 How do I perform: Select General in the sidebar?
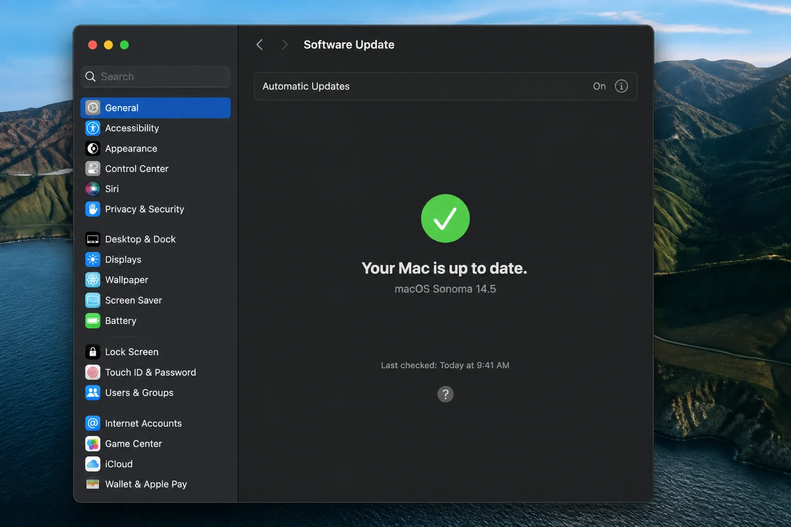pyautogui.click(x=156, y=108)
